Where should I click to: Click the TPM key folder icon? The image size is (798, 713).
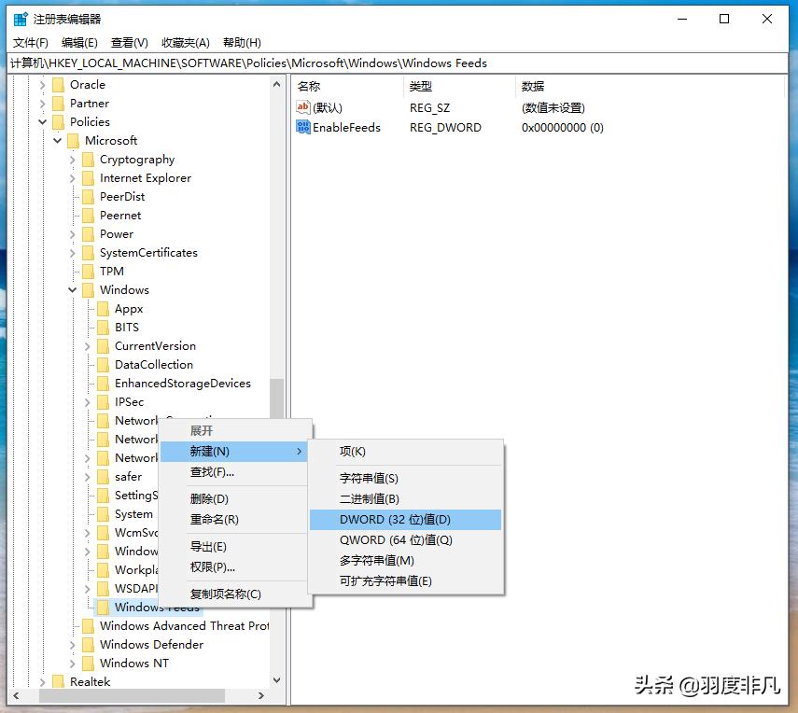tap(88, 271)
